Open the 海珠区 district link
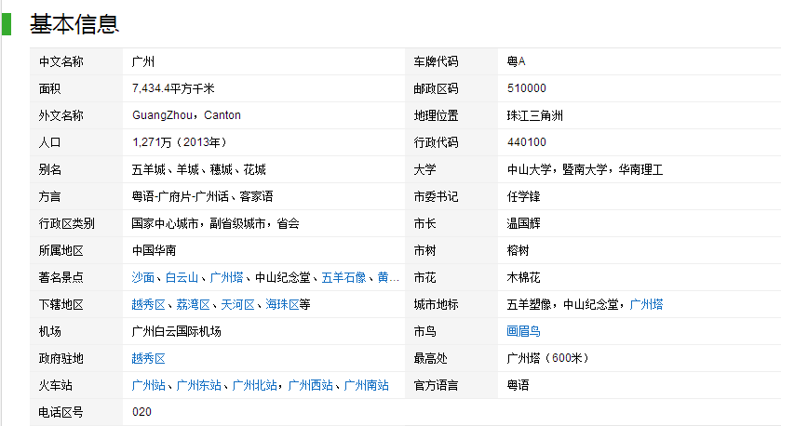Screen dimensions: 808x426 coord(282,304)
